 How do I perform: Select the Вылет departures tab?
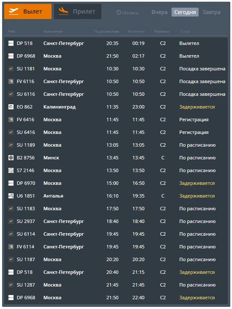28,11
